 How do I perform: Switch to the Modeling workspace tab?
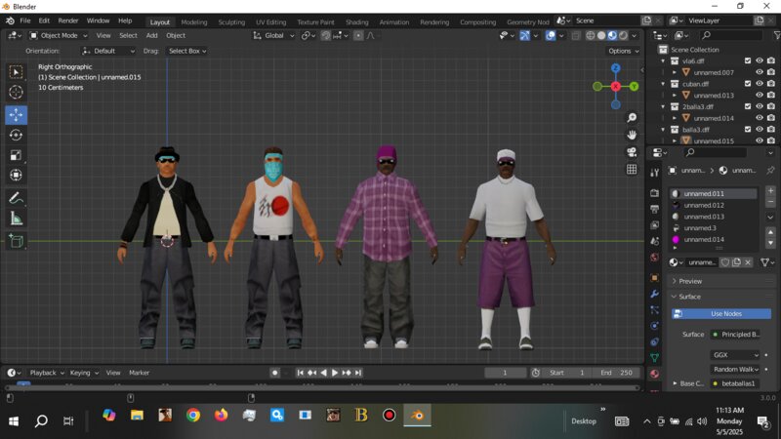pyautogui.click(x=193, y=21)
